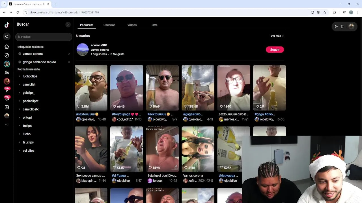
Task: Switch to the Populares tab
Action: [x=87, y=25]
